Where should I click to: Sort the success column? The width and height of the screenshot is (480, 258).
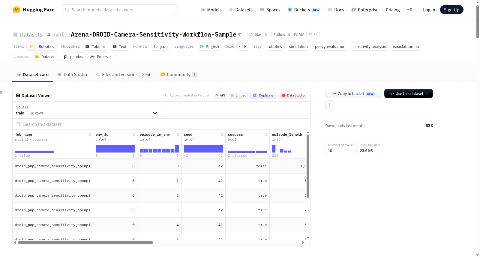click(x=266, y=135)
